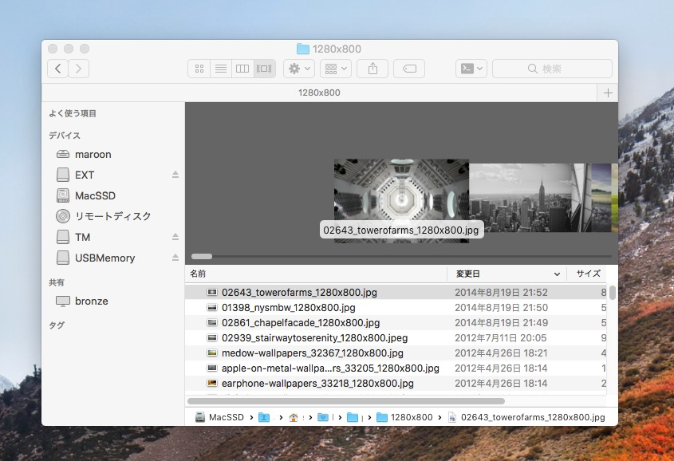674x461 pixels.
Task: Eject the EXT drive
Action: pos(175,175)
